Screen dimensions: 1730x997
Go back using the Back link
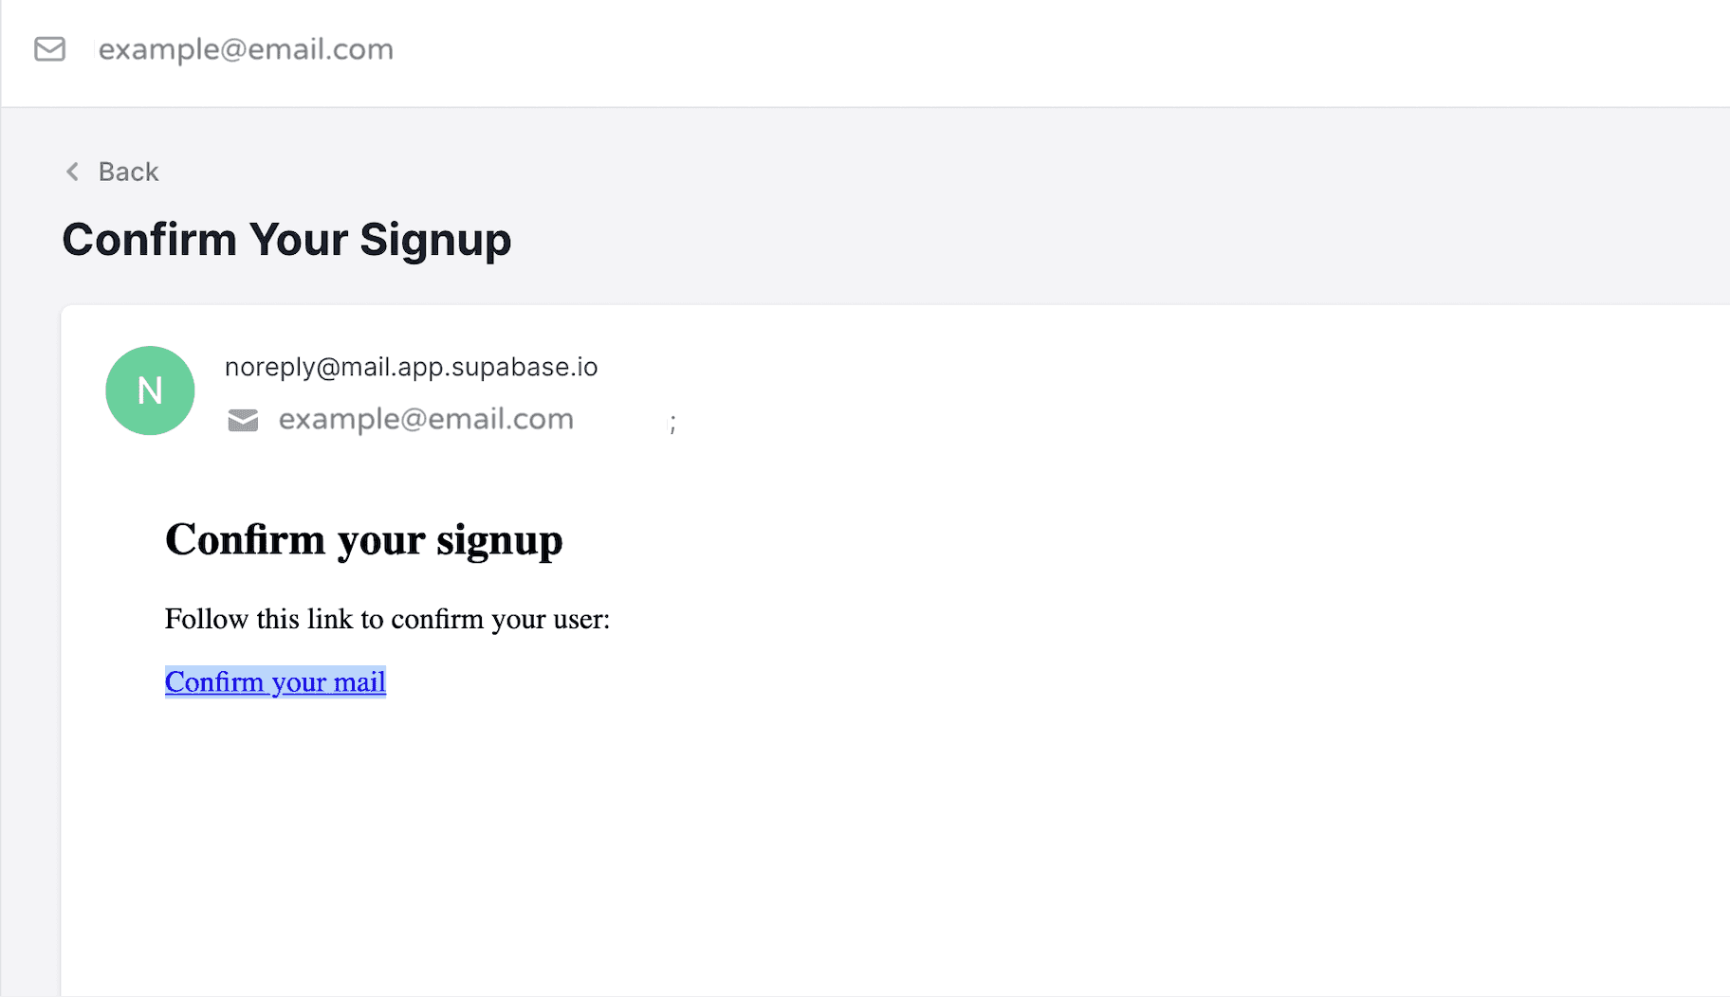point(128,172)
